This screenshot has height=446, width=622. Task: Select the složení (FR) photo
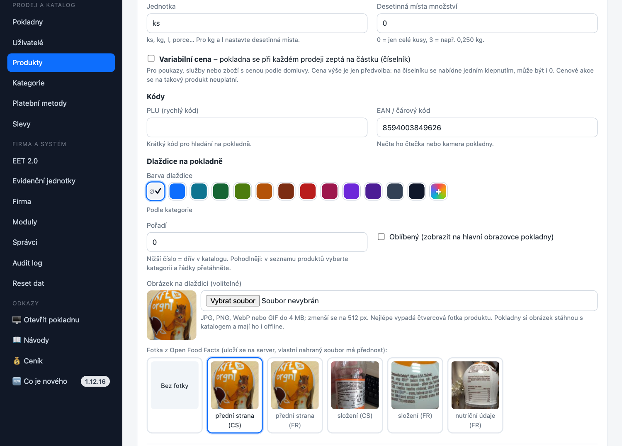[415, 395]
